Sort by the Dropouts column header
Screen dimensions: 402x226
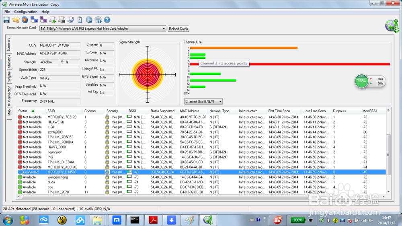click(x=346, y=111)
